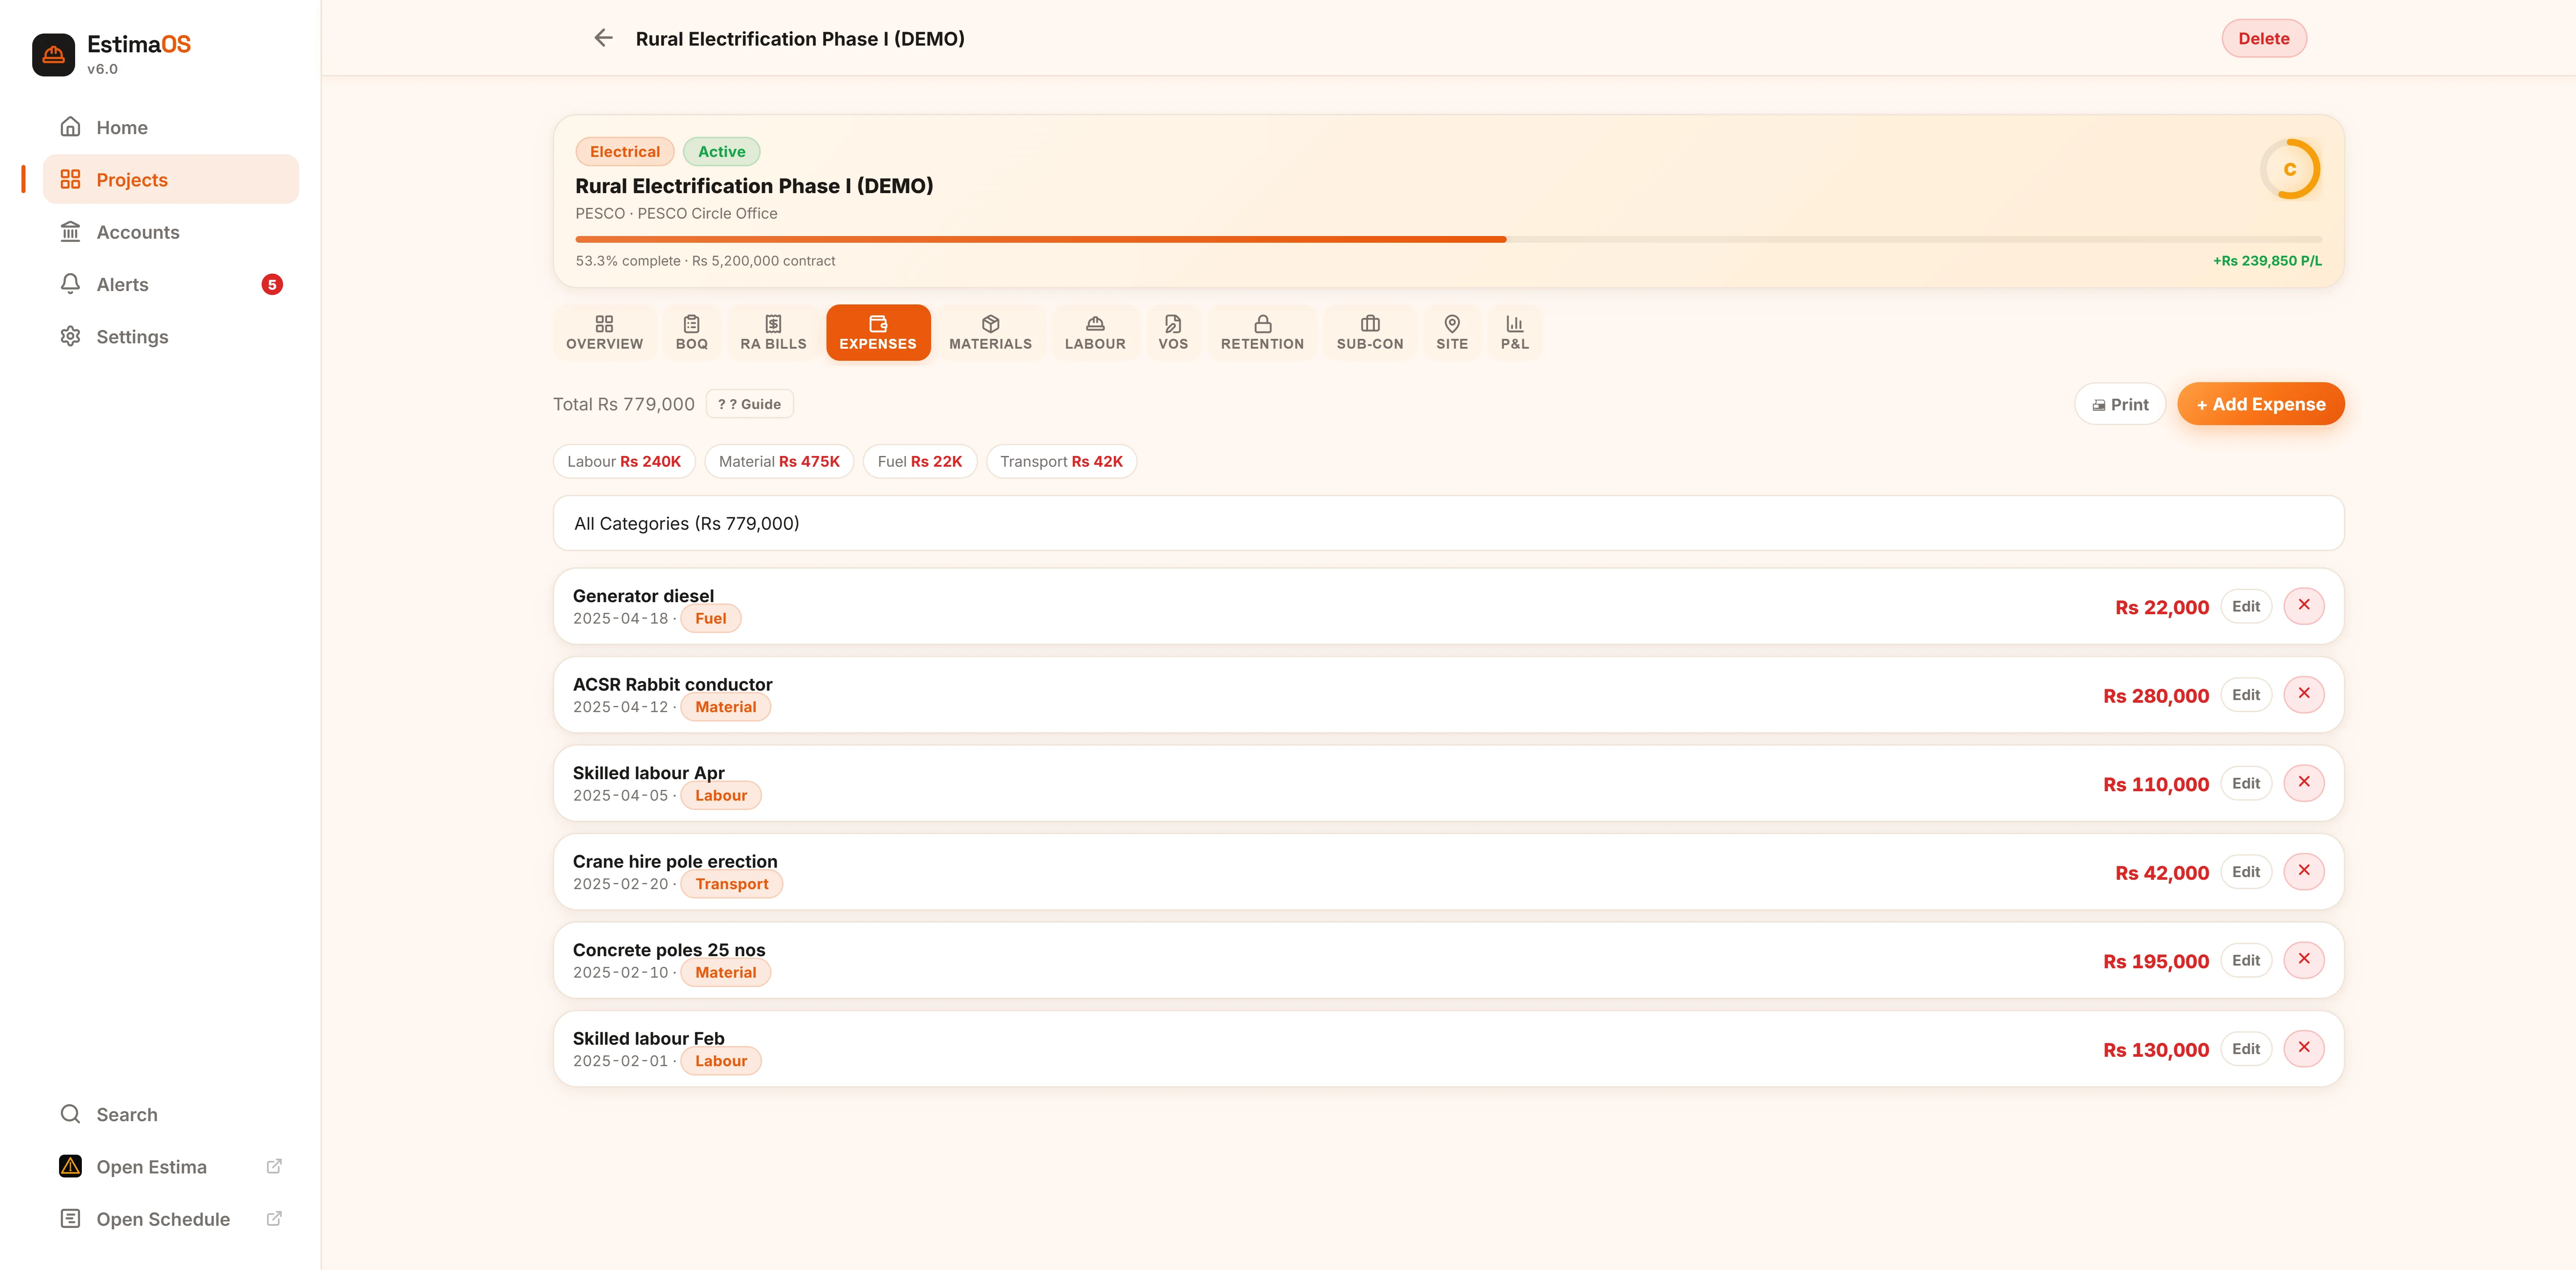Open the Sub-Con tab

(1370, 332)
